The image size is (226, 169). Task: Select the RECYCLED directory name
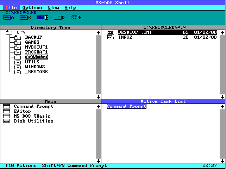click(x=37, y=57)
